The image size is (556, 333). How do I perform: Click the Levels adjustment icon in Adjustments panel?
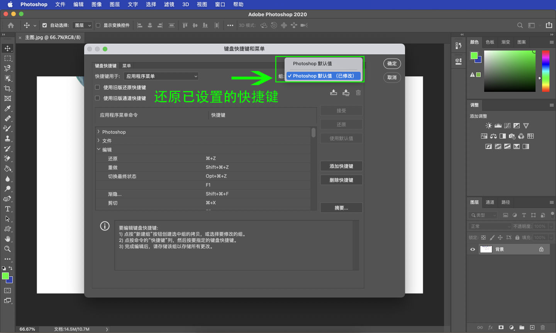tap(498, 125)
